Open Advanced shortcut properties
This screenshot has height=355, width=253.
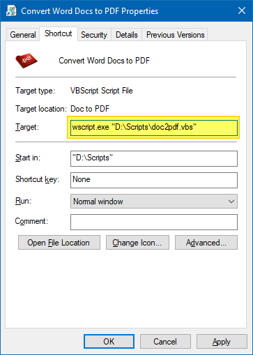pos(206,243)
